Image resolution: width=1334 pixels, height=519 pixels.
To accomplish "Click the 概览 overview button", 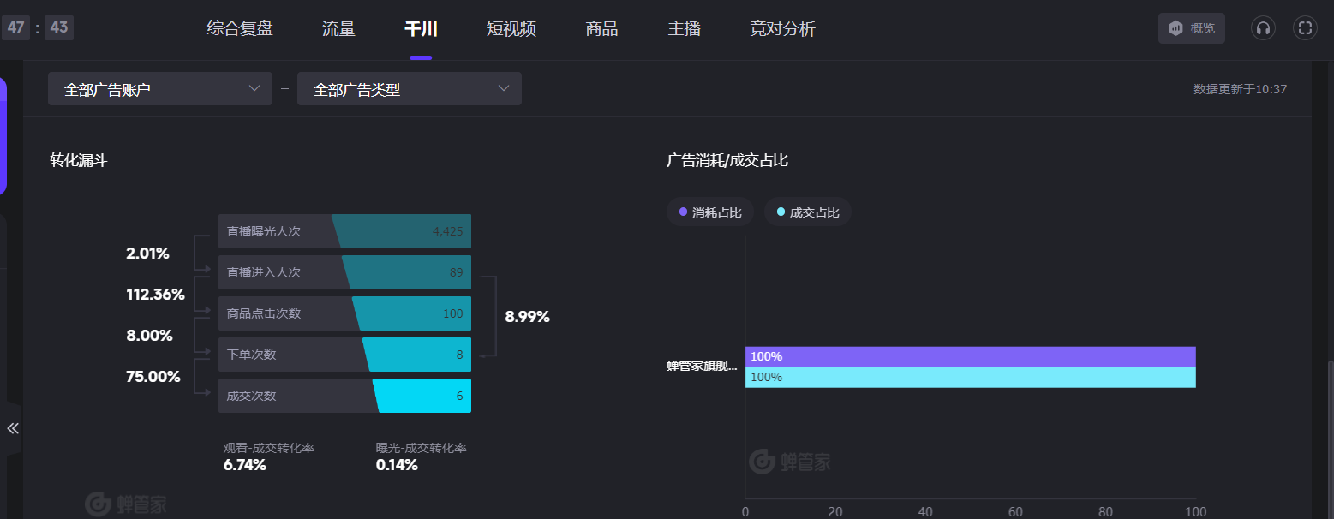I will [x=1192, y=28].
